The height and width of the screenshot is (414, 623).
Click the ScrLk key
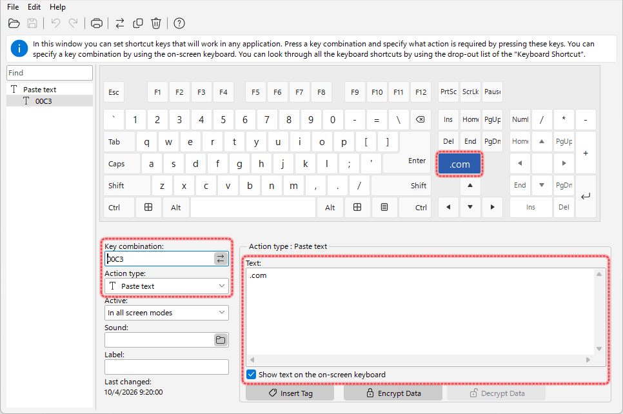point(470,92)
